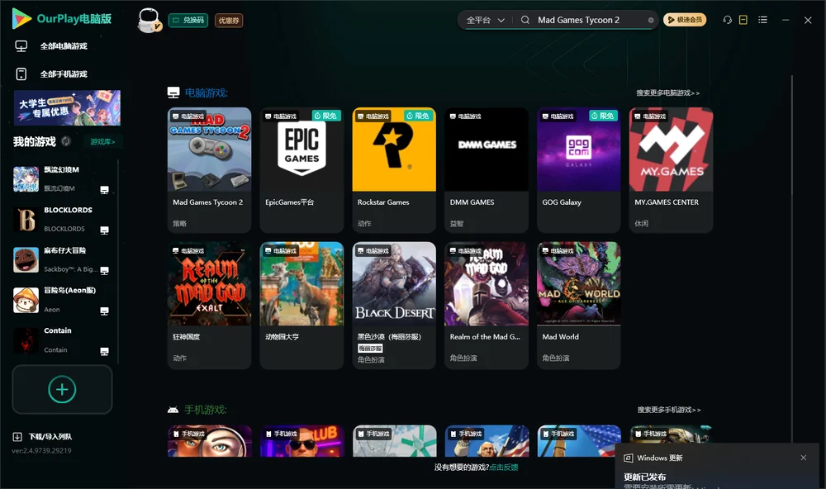This screenshot has width=826, height=489.
Task: Open 下载/导入列队 download queue
Action: [43, 436]
